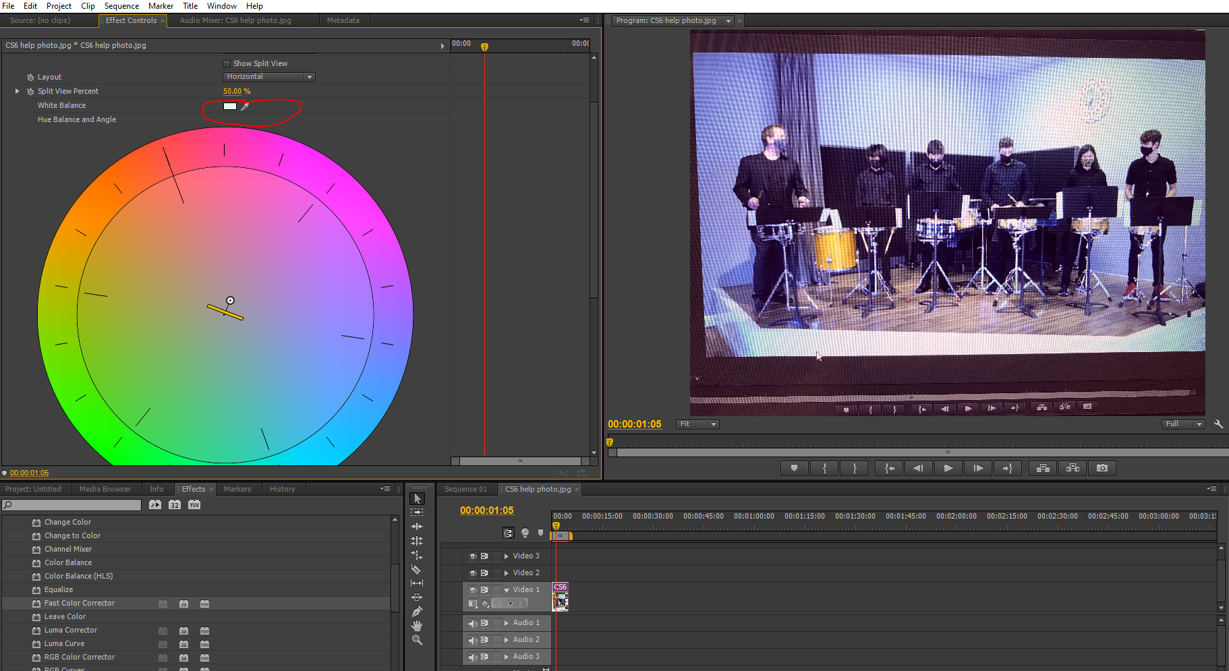Click the White Balance color swatch
Viewport: 1229px width, 671px height.
230,106
